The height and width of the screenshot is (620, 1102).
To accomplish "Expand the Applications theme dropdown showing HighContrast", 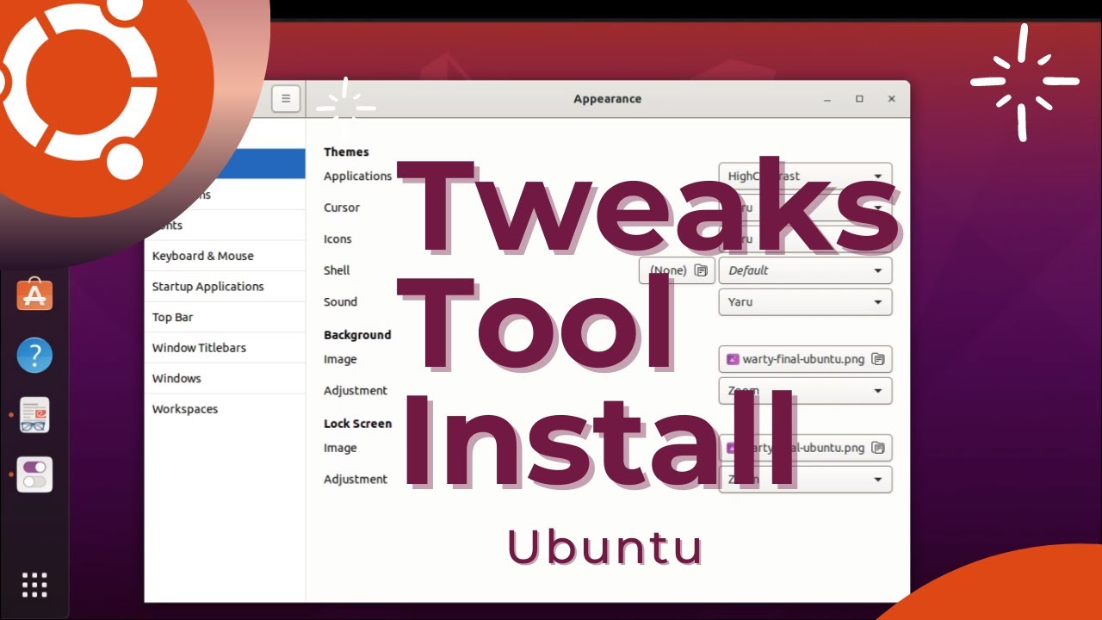I will coord(805,176).
